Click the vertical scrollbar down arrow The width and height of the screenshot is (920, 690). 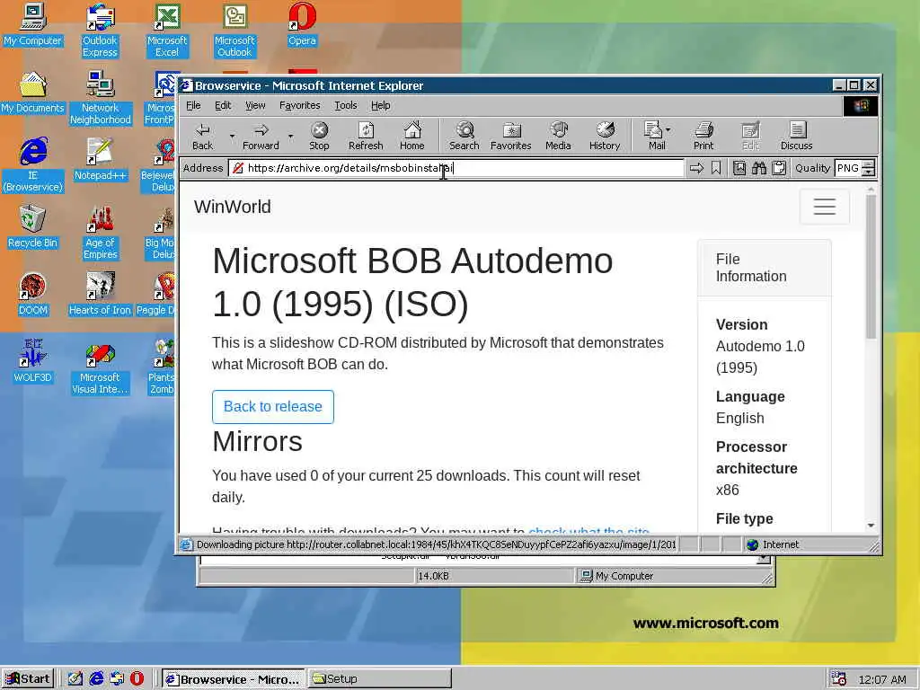click(871, 525)
